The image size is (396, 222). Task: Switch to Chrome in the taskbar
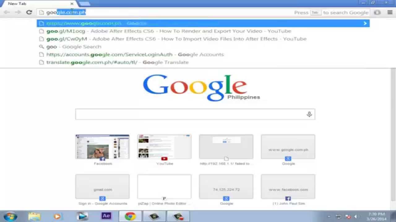[130, 216]
